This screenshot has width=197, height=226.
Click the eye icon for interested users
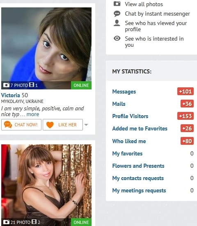click(x=117, y=39)
